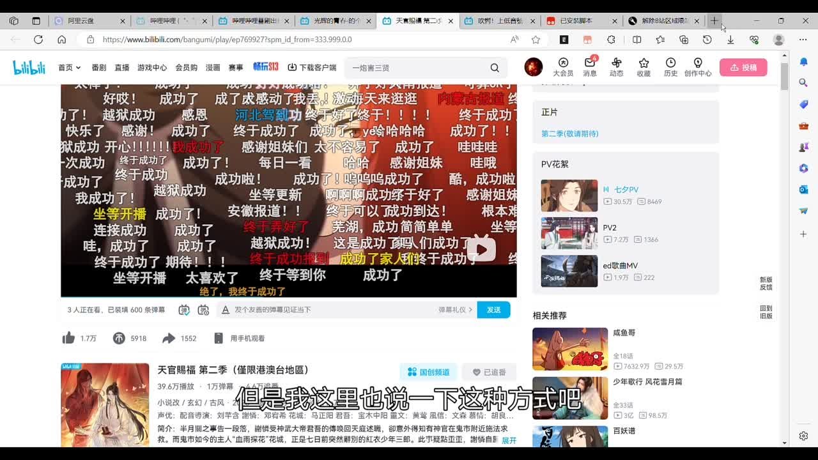The image size is (818, 460).
Task: Click the browser home button
Action: pyautogui.click(x=61, y=40)
